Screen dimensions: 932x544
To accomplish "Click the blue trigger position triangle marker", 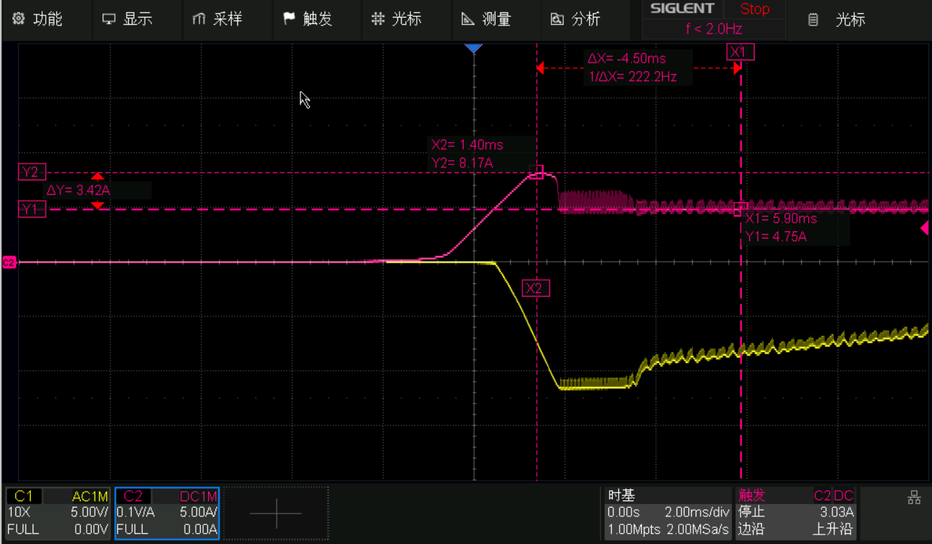I will pos(474,49).
